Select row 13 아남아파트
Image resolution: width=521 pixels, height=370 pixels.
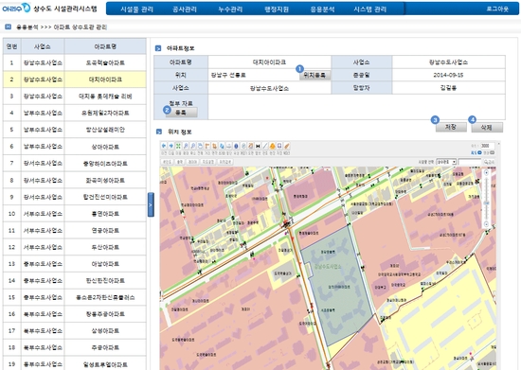tap(75, 264)
